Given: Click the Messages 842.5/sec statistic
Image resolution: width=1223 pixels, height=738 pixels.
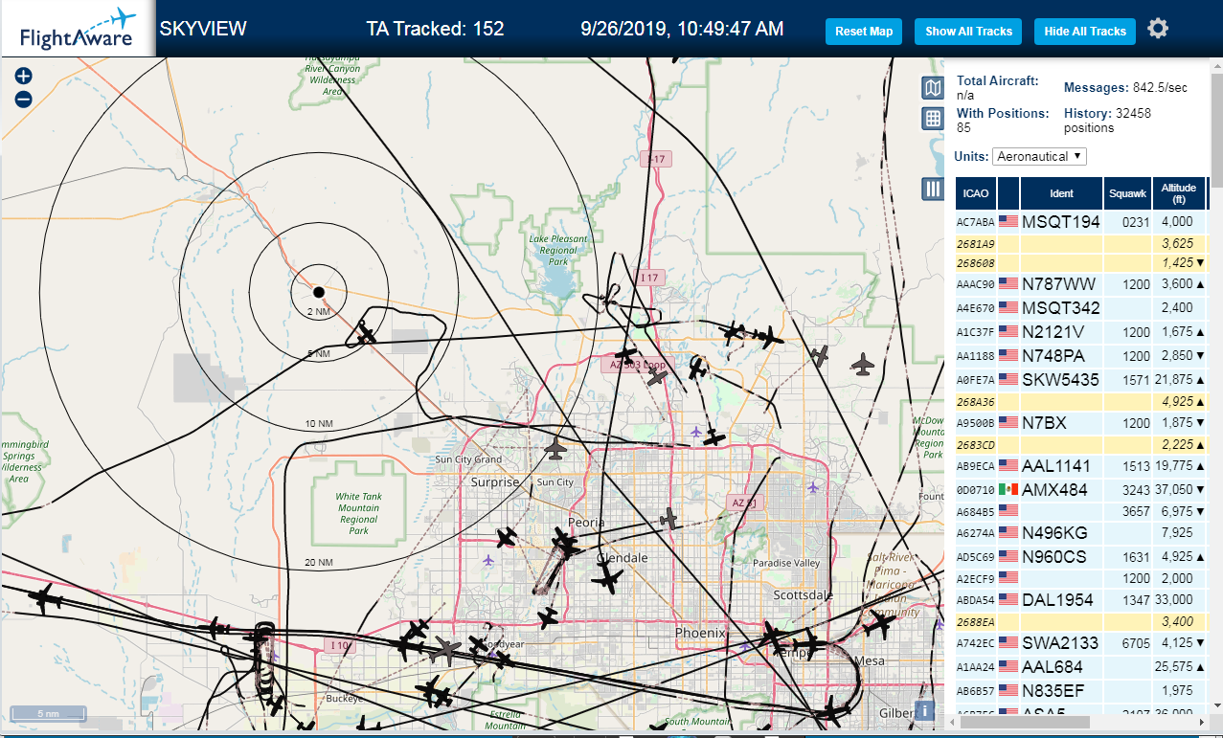Looking at the screenshot, I should click(1125, 87).
